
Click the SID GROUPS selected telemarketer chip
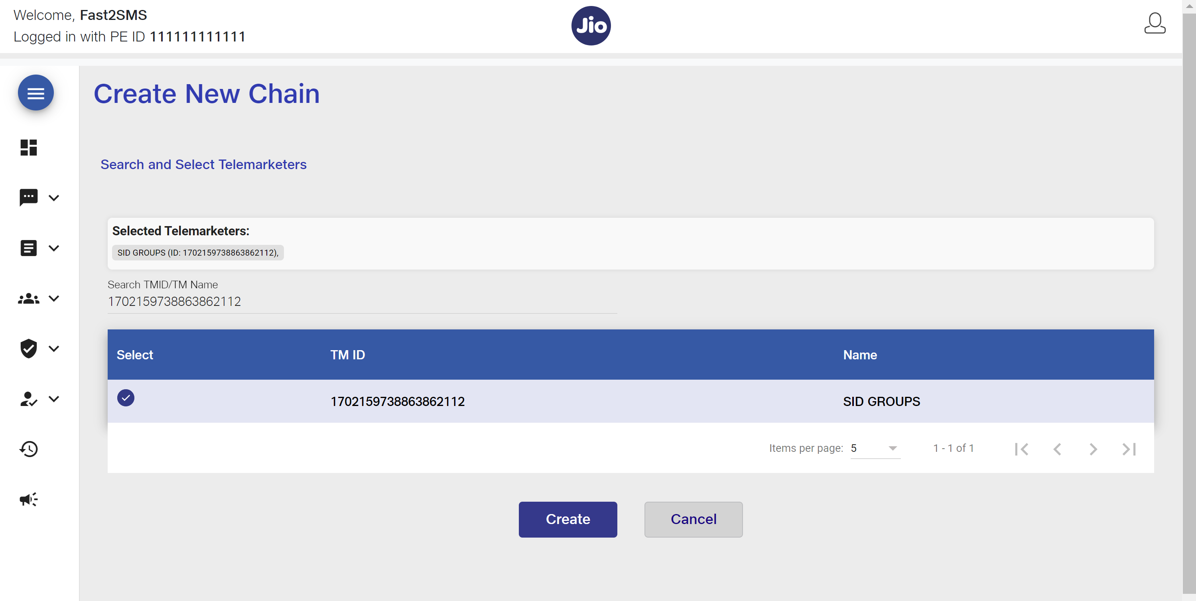pos(198,253)
